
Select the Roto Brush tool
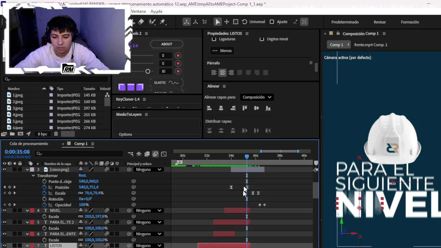click(152, 22)
